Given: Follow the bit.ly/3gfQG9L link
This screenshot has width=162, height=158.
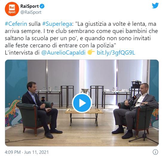Looking at the screenshot, I should (x=116, y=53).
